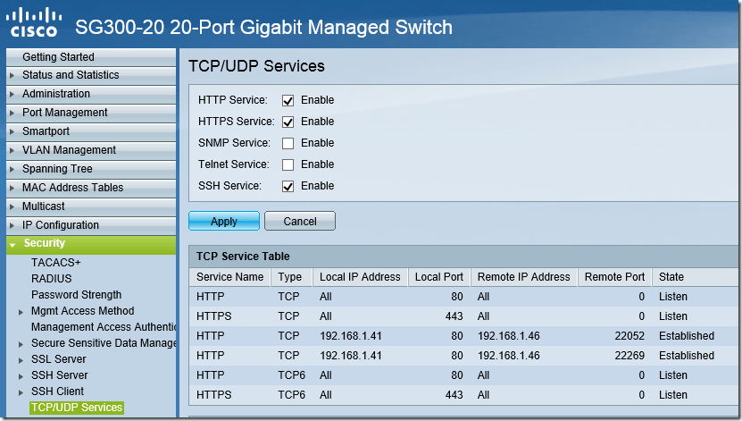Expand the SSH Server arrow
The width and height of the screenshot is (742, 421).
pyautogui.click(x=21, y=376)
